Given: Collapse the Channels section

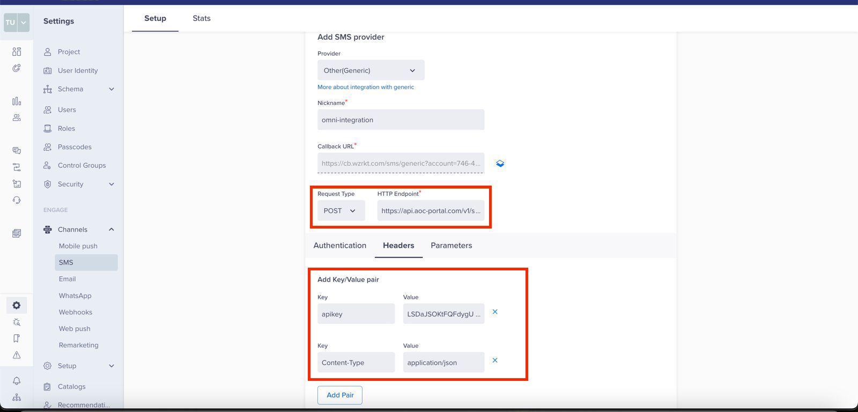Looking at the screenshot, I should point(112,230).
